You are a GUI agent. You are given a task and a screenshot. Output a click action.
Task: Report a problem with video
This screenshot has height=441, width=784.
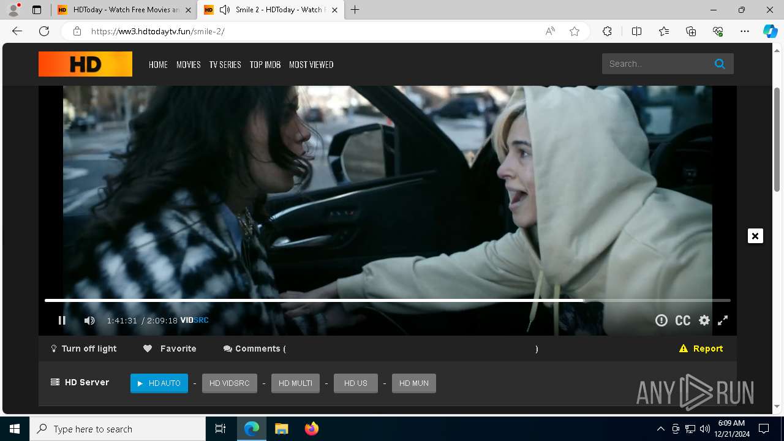coord(701,349)
